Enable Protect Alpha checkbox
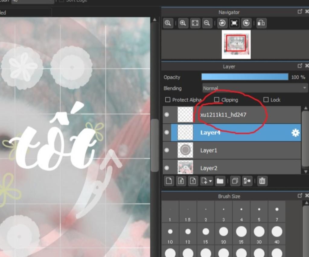Image resolution: width=309 pixels, height=257 pixels. coord(168,100)
